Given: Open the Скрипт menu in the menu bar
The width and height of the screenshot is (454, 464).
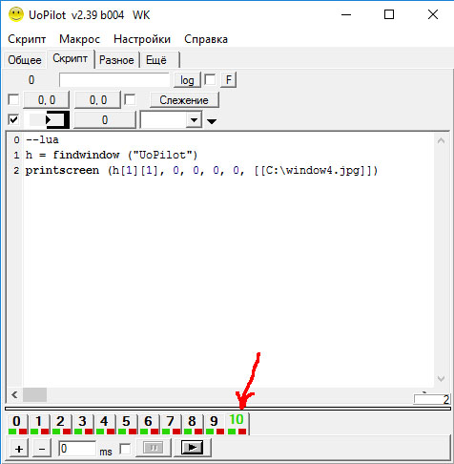Looking at the screenshot, I should (x=27, y=39).
